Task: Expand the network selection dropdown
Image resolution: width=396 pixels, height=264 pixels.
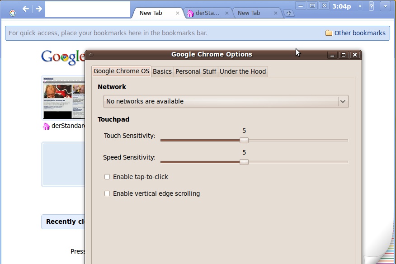Action: pos(226,101)
